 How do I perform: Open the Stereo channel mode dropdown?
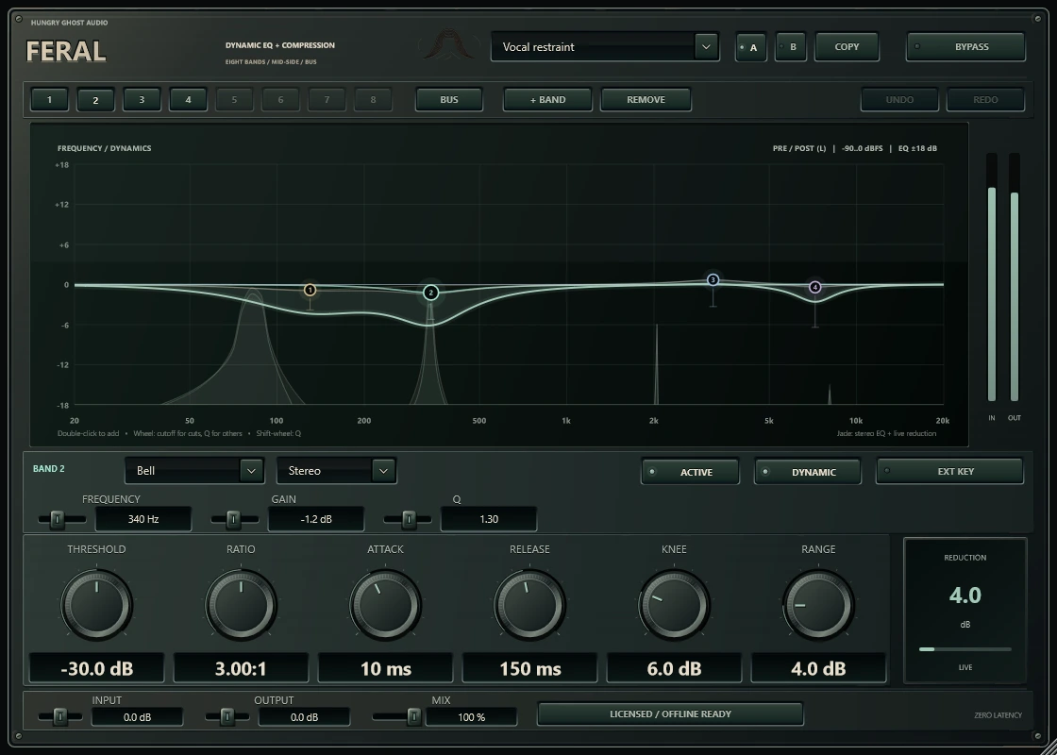pos(336,471)
